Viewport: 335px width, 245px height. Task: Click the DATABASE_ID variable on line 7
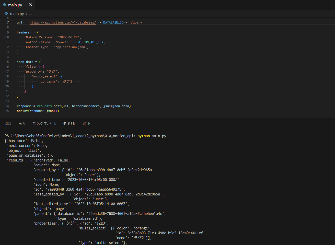[x=113, y=22]
